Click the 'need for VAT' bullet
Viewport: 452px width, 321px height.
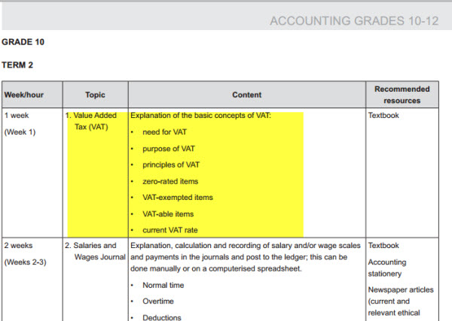pos(164,132)
